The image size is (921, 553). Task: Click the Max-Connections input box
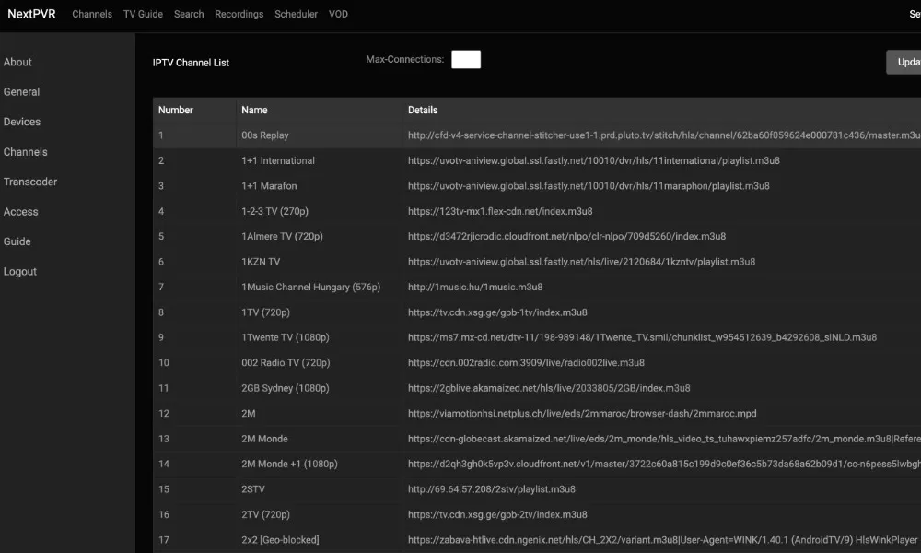[x=465, y=60]
